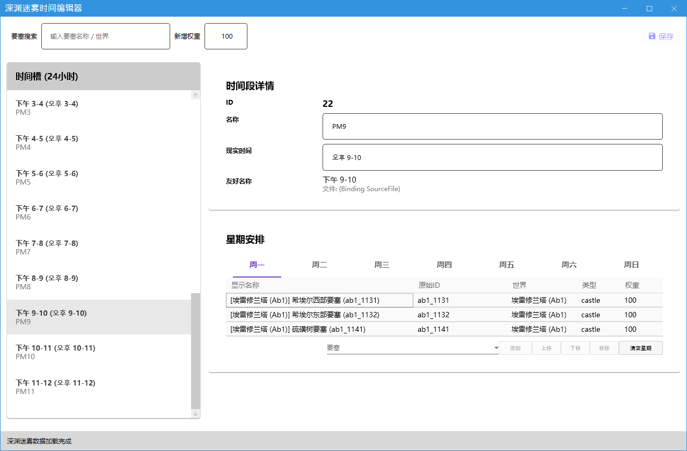
Task: Click the 类型 column header
Action: click(x=598, y=285)
